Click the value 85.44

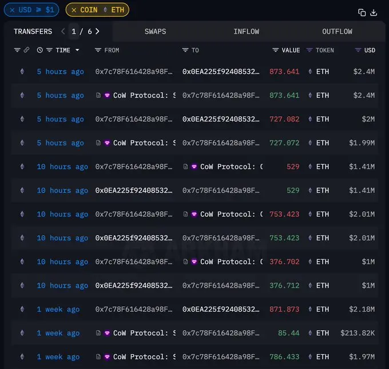point(288,333)
